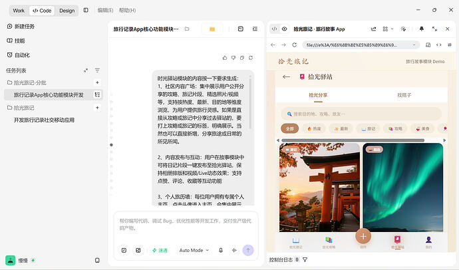Switch to code view in preview header
Image resolution: width=459 pixels, height=270 pixels.
(274, 29)
